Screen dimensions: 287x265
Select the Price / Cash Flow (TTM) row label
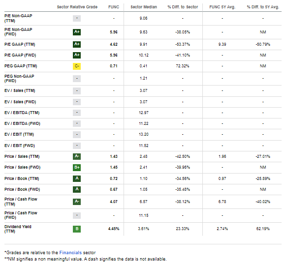21,202
